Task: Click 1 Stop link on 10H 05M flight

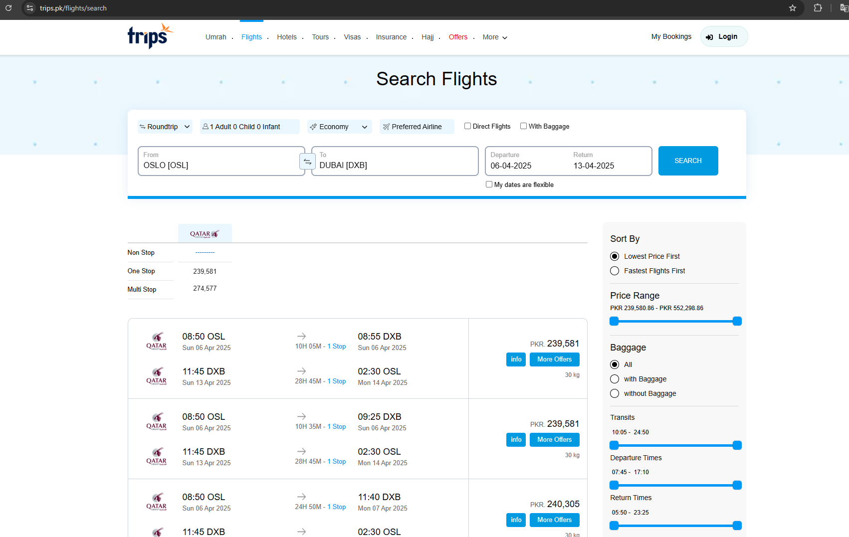Action: click(337, 346)
